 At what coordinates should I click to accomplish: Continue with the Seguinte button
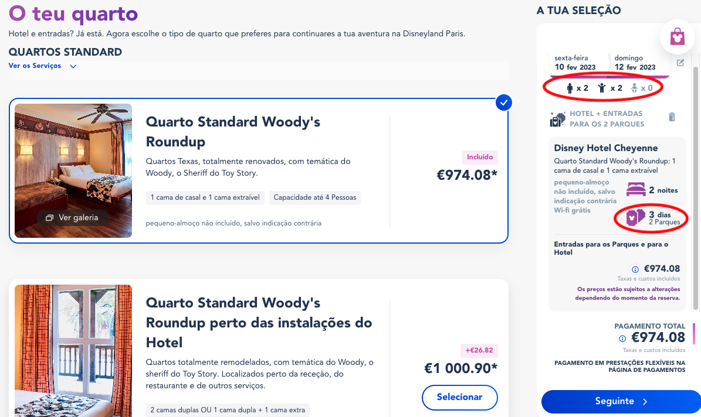tap(621, 401)
